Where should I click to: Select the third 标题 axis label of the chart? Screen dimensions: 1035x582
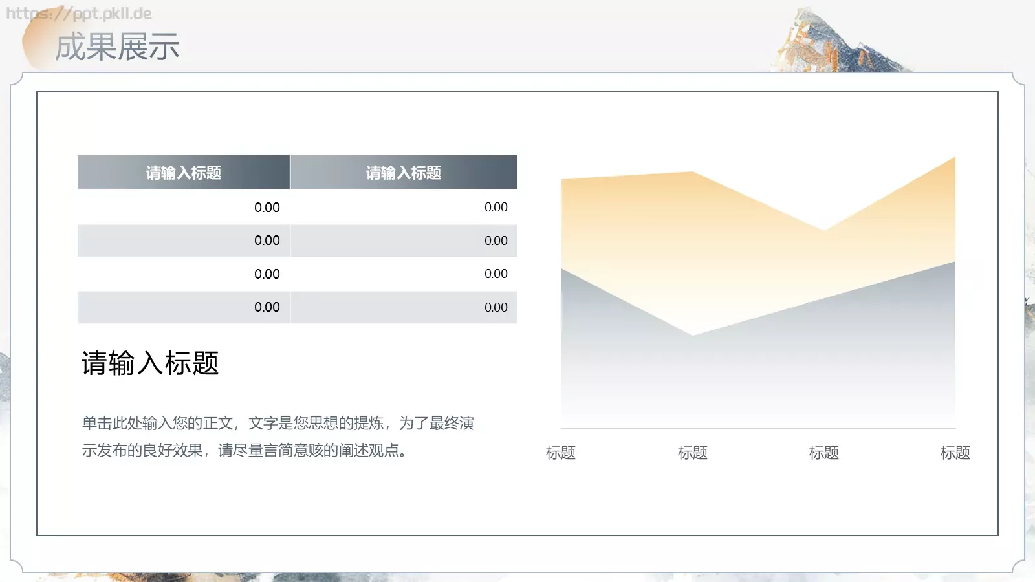824,453
